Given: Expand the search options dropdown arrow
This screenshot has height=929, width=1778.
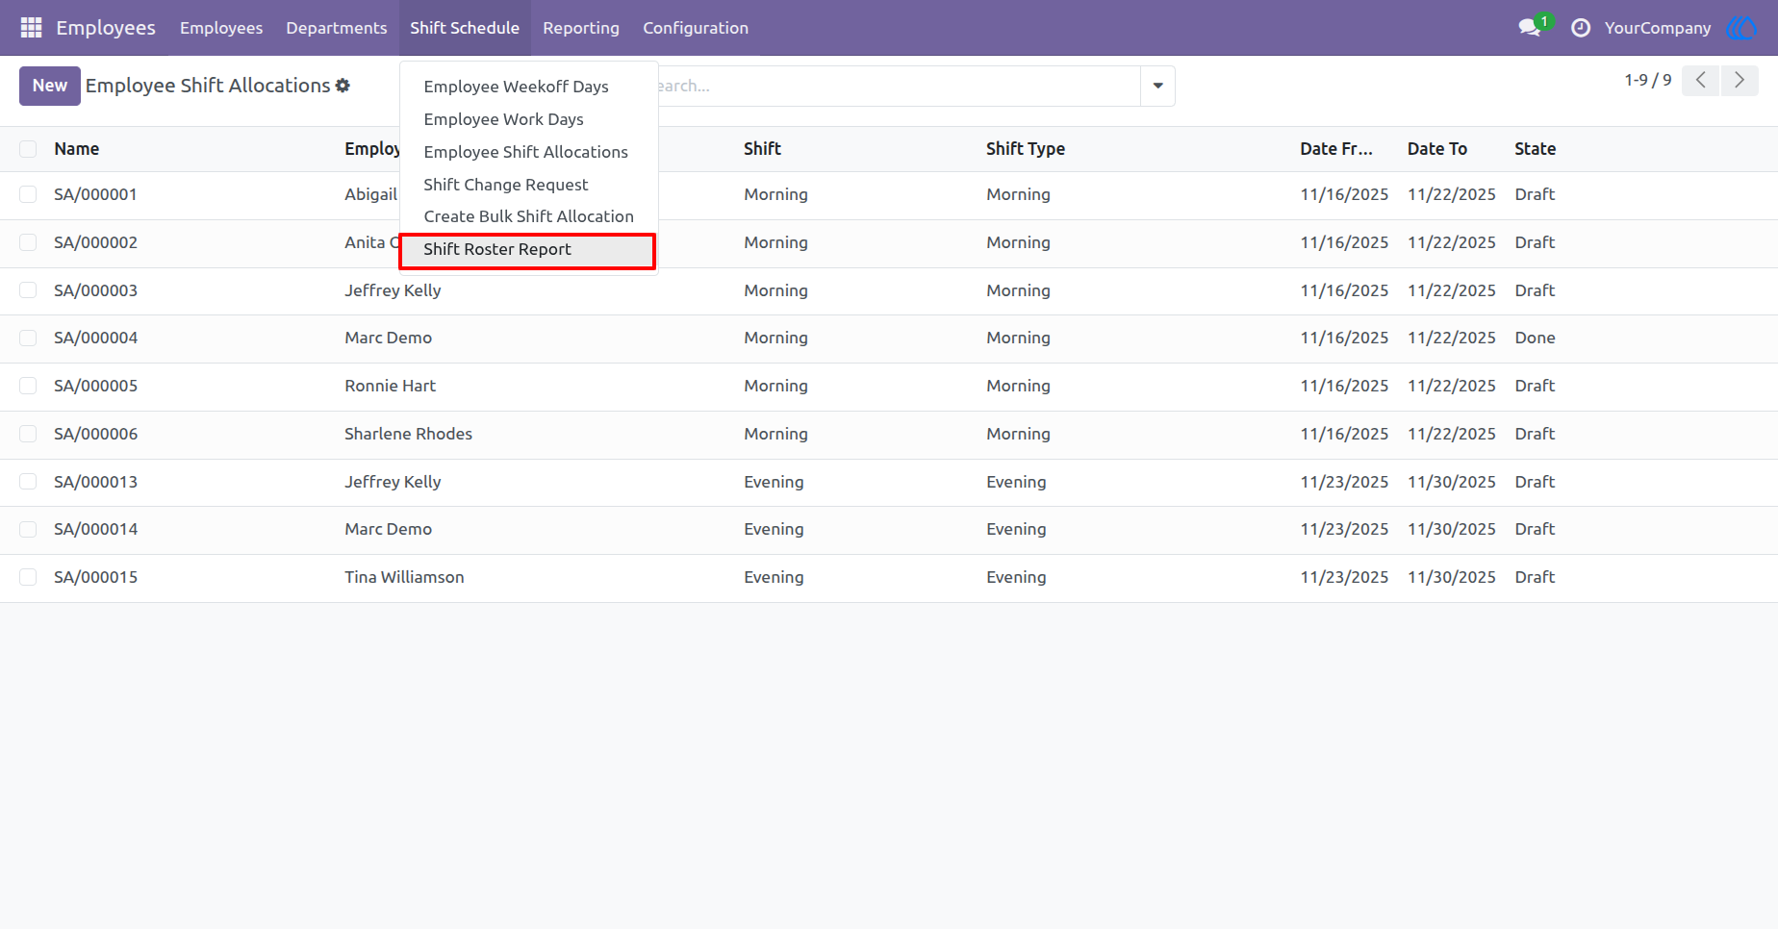Looking at the screenshot, I should pyautogui.click(x=1157, y=86).
